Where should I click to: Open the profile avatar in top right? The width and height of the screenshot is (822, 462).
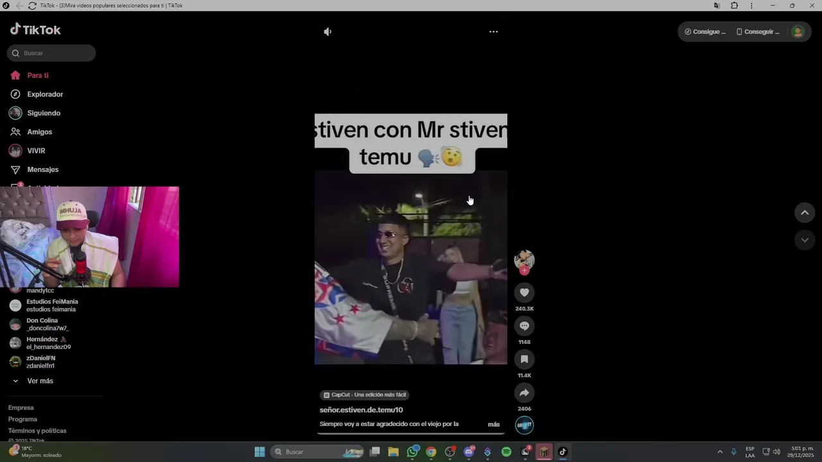pos(798,31)
